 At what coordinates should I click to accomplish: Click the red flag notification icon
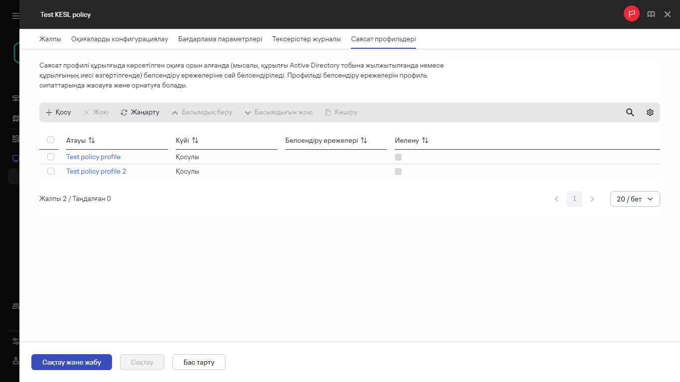(631, 14)
